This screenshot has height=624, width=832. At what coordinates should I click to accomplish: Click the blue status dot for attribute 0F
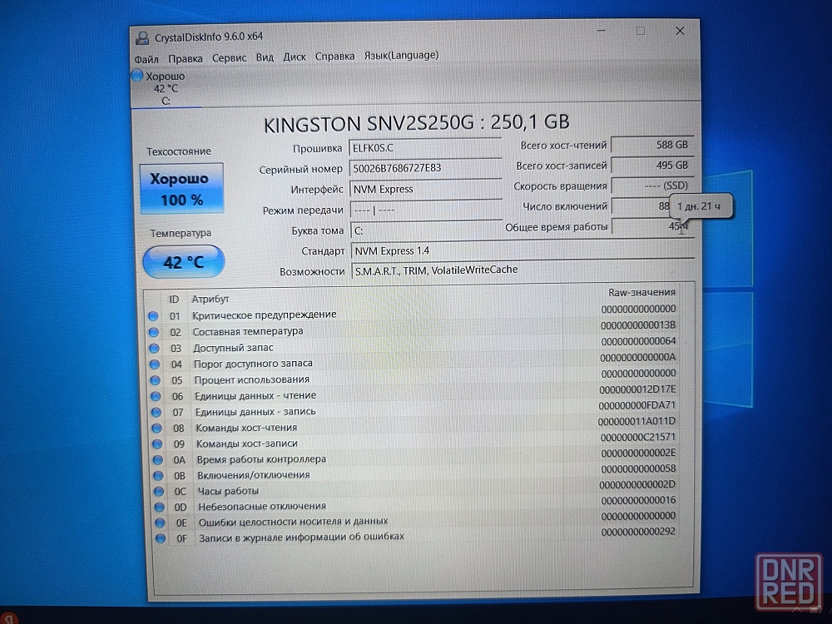click(161, 538)
